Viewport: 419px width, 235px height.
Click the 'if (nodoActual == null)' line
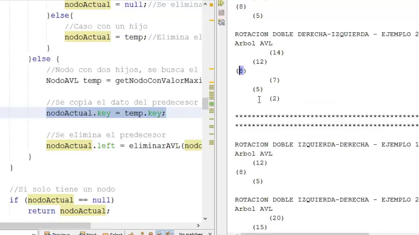click(x=62, y=200)
